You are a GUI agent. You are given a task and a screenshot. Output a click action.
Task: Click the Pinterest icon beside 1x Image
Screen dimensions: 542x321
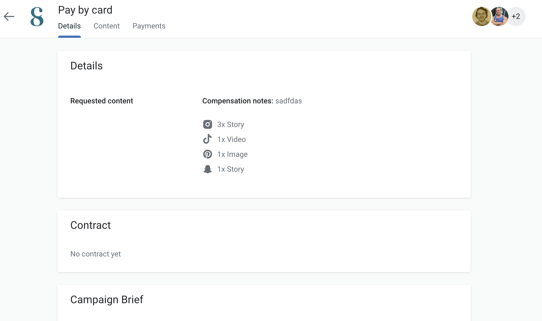point(208,154)
